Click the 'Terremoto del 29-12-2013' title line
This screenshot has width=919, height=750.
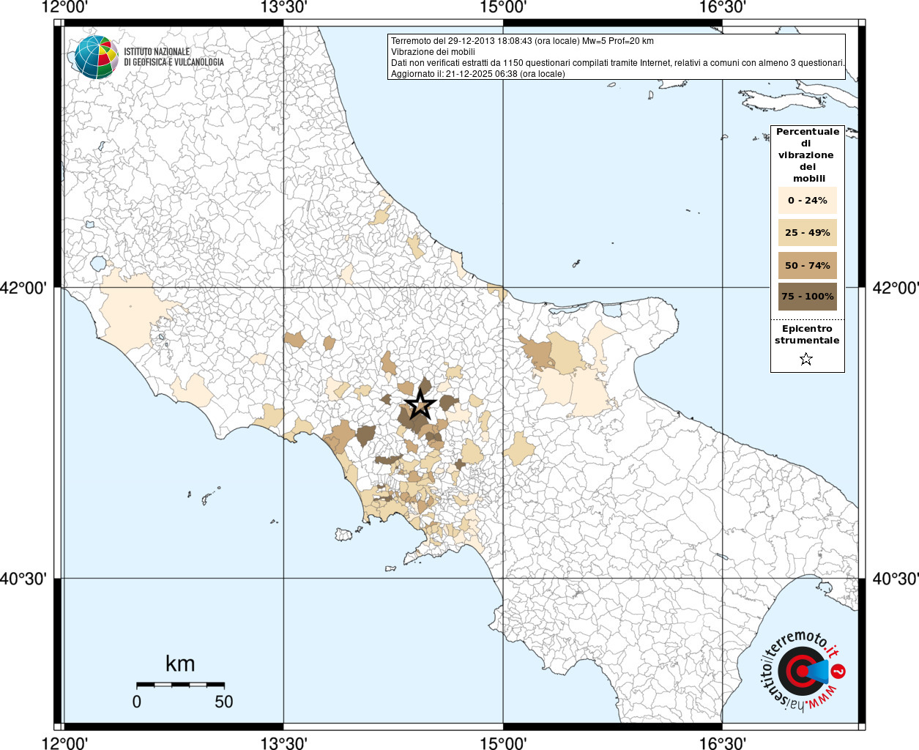[x=522, y=41]
